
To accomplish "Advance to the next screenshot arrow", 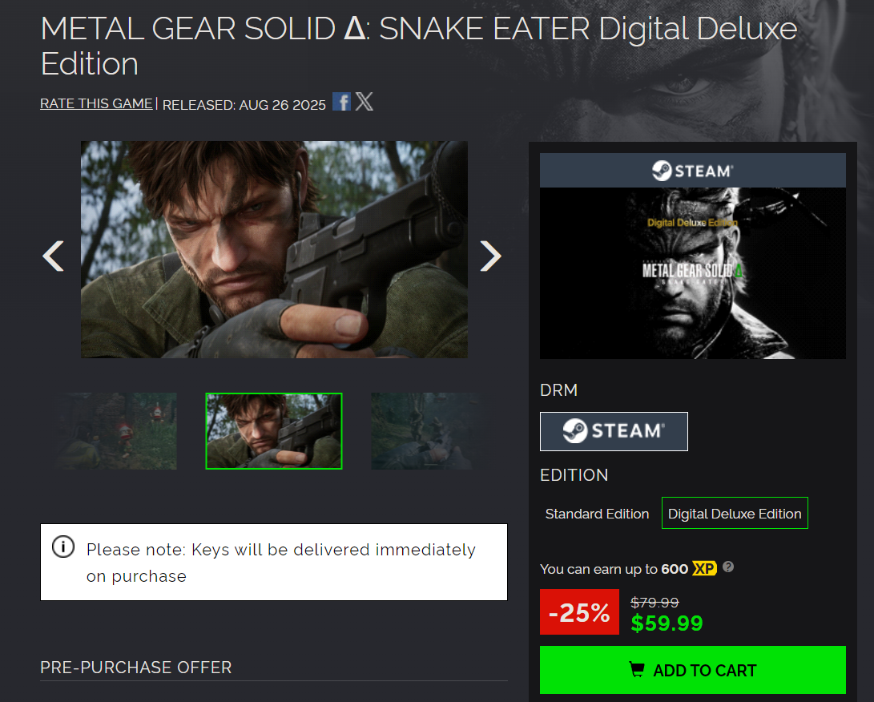I will 490,256.
